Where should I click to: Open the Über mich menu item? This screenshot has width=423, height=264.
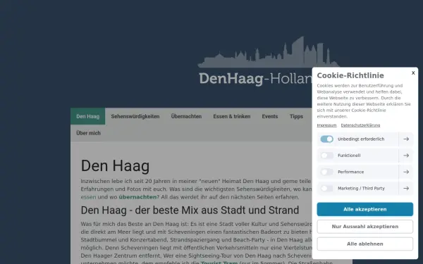[88, 133]
